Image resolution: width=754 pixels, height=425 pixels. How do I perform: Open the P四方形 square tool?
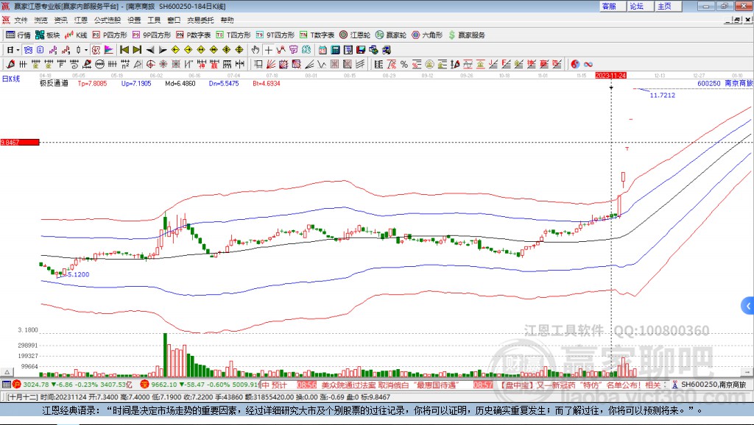(109, 35)
